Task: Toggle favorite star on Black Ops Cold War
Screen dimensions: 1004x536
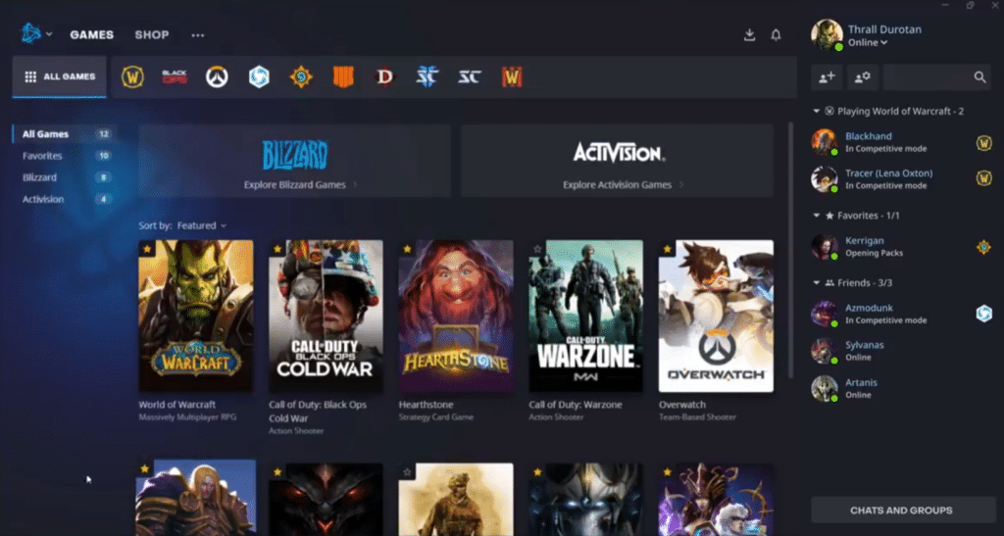Action: tap(277, 249)
